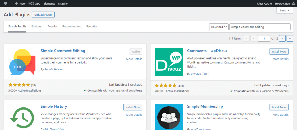This screenshot has width=297, height=130.
Task: Click compatibility checkmark for Simple Comment Editing
Action: (x=85, y=90)
